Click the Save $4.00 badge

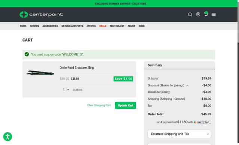123,79
